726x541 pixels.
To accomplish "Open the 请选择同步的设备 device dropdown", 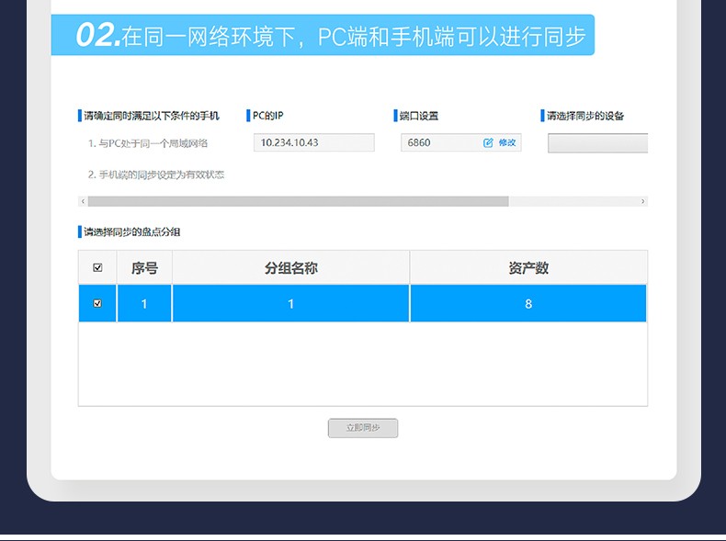I will (x=597, y=143).
